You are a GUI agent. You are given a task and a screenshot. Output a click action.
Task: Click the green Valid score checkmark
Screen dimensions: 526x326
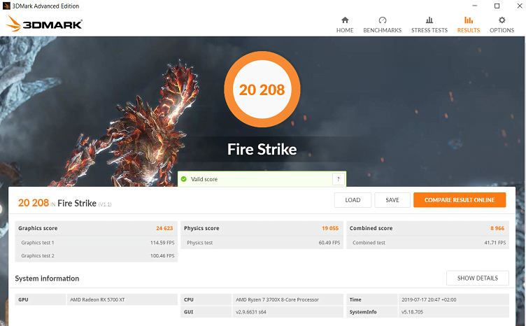coord(184,179)
